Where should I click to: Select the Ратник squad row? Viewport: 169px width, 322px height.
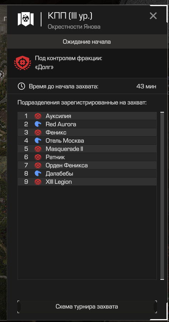(x=87, y=157)
